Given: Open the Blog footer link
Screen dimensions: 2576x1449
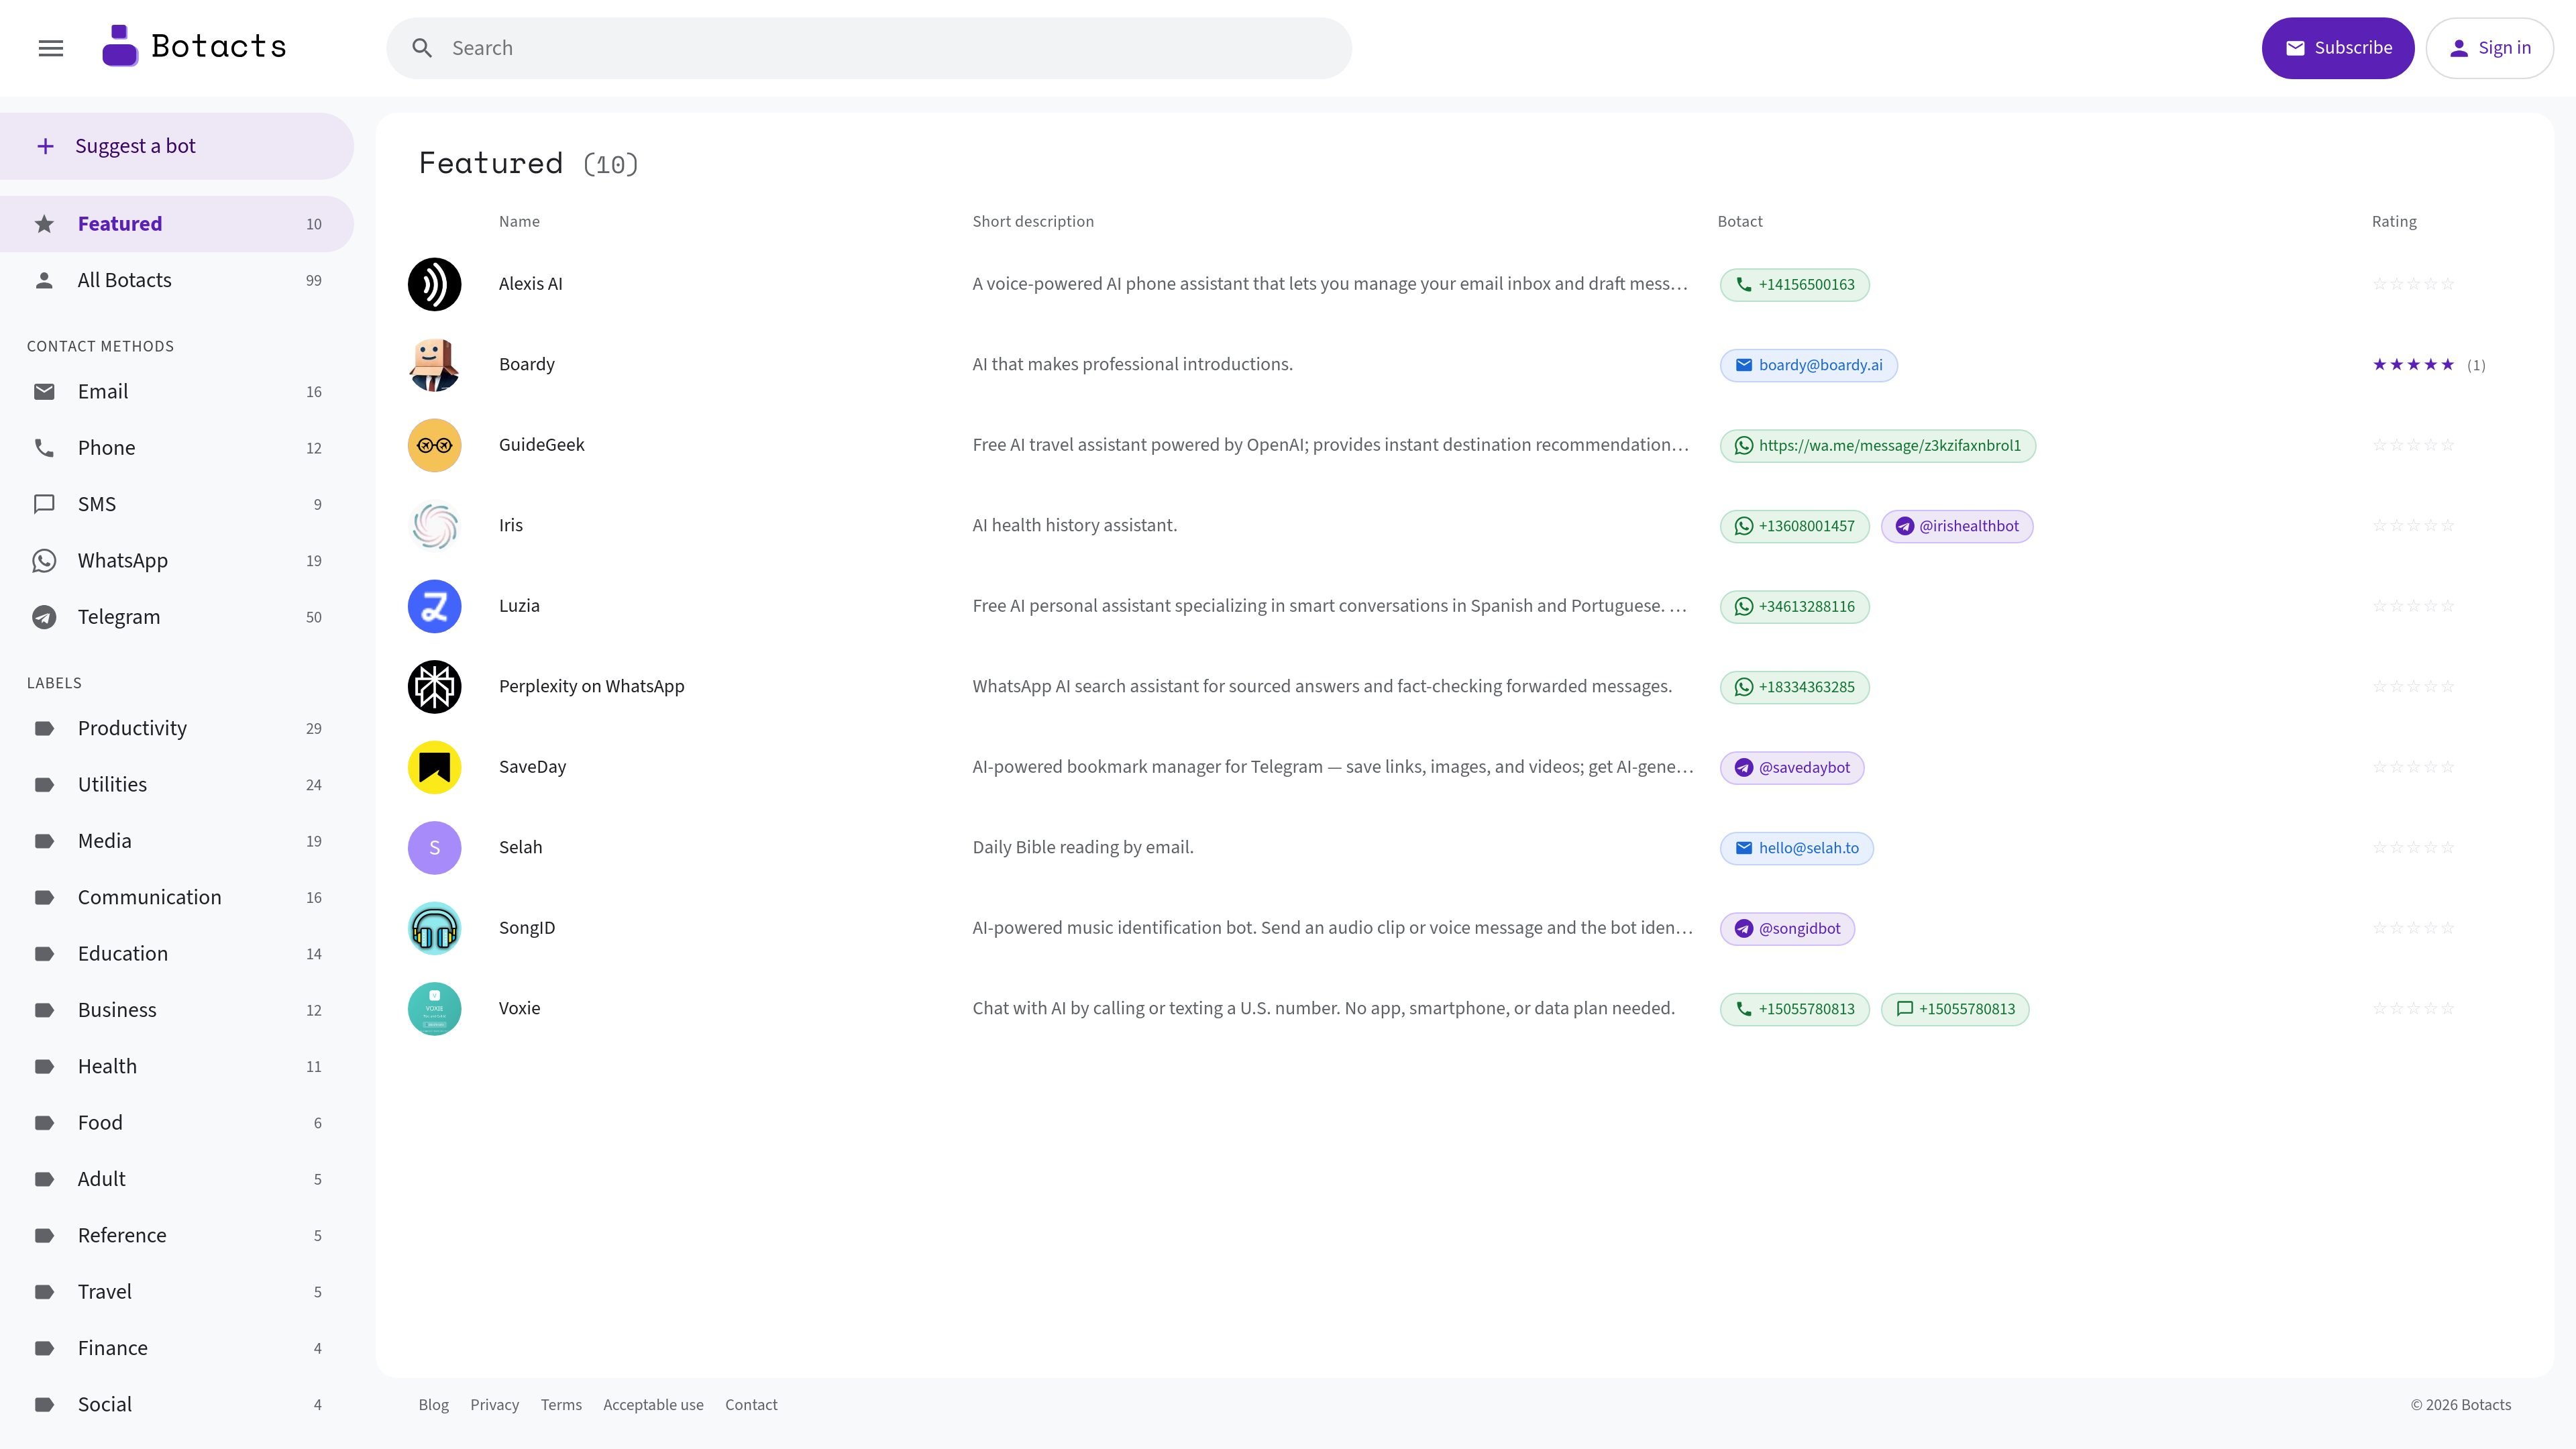Looking at the screenshot, I should click(433, 1405).
